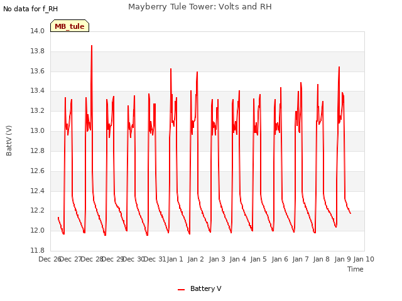This screenshot has width=402, height=301.
Task: Click the Dec 26 date tick label
Action: 50,259
